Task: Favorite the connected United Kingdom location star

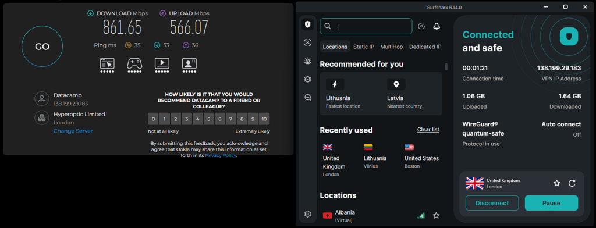Action: (x=557, y=184)
